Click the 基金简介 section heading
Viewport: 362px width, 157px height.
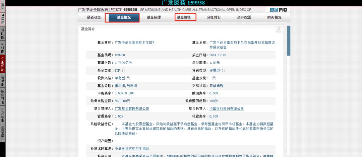88,29
